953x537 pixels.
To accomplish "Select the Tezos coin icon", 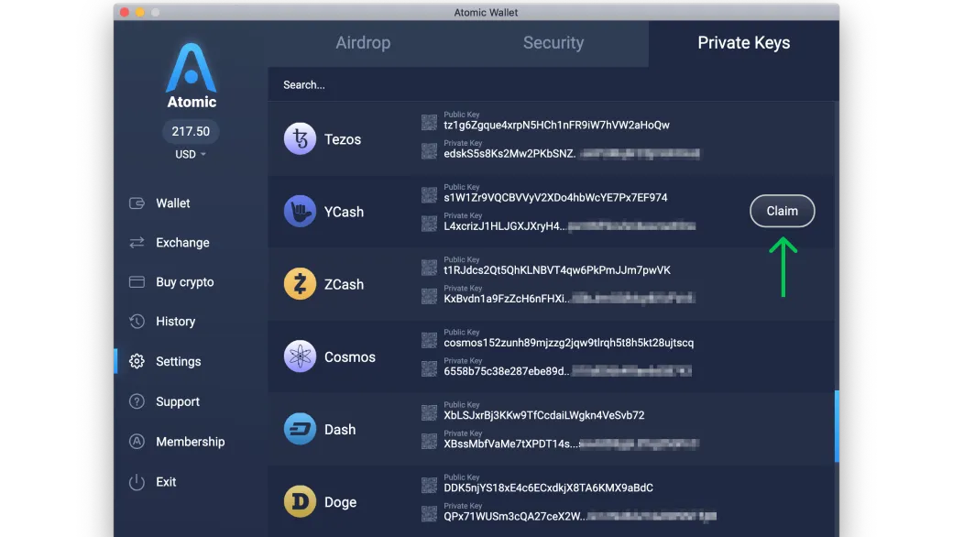I will 300,138.
